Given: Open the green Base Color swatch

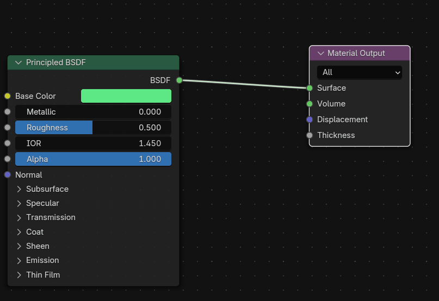Looking at the screenshot, I should [126, 96].
